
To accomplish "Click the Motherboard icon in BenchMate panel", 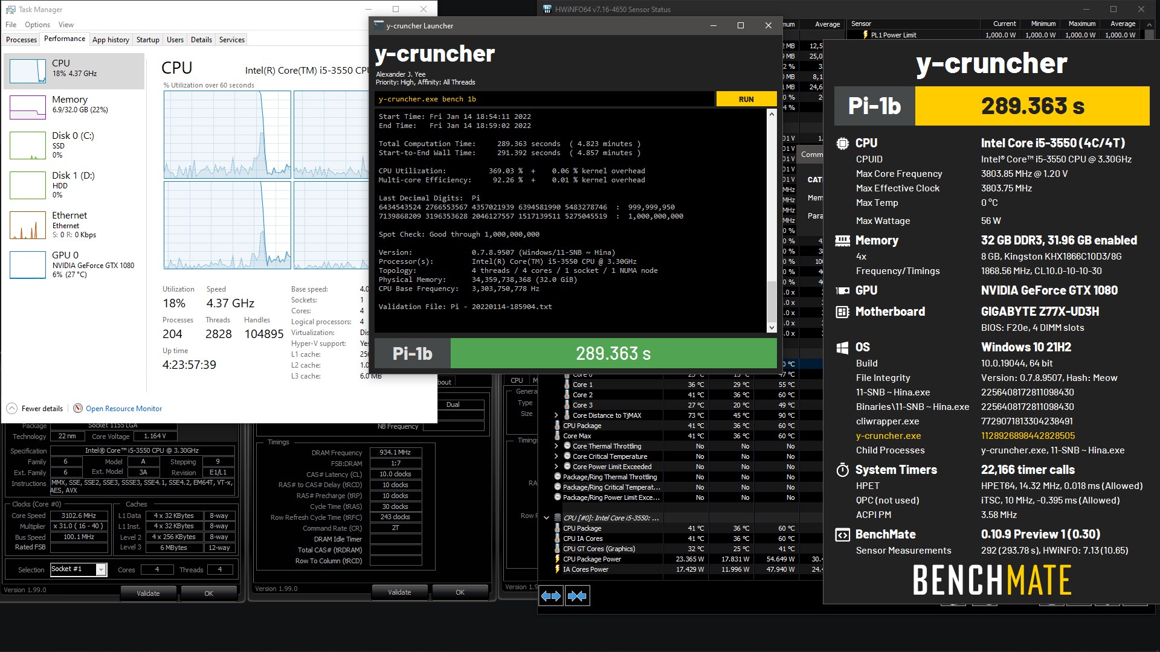I will [x=842, y=312].
